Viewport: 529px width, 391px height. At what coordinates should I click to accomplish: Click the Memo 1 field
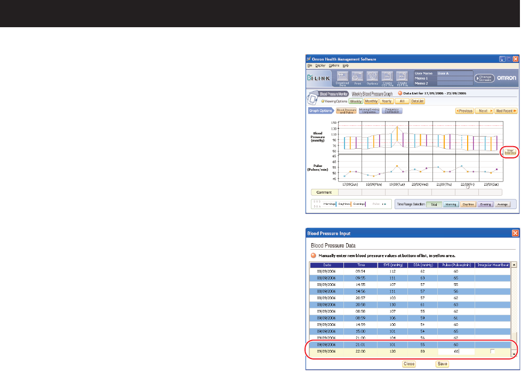coord(454,78)
